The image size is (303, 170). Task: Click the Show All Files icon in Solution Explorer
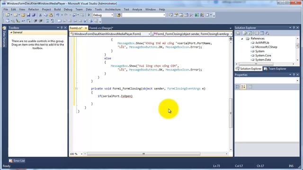pyautogui.click(x=244, y=33)
